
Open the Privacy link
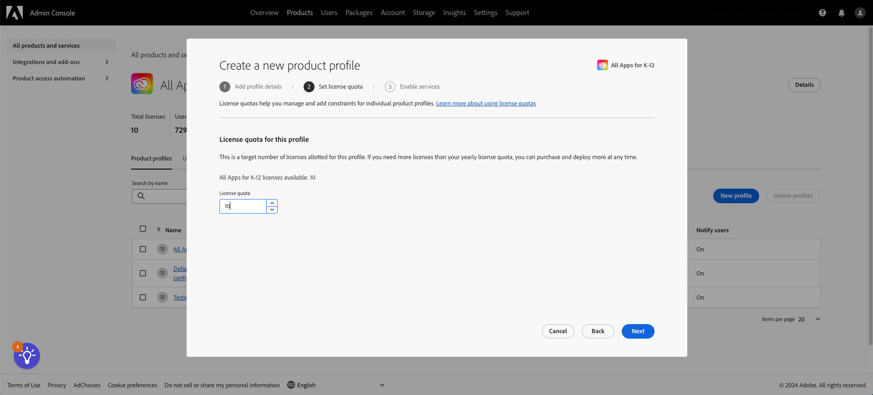(57, 385)
